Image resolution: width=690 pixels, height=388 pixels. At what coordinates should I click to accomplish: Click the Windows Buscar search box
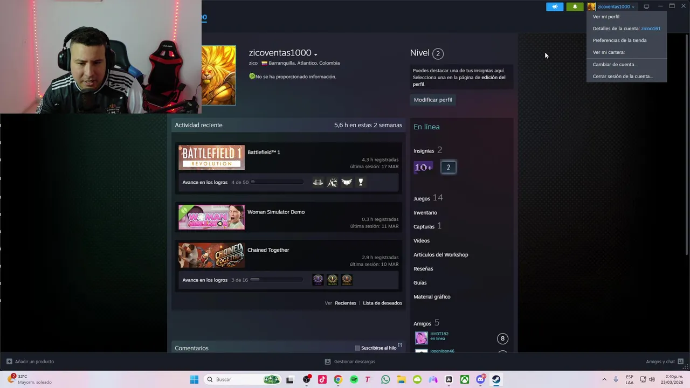243,379
